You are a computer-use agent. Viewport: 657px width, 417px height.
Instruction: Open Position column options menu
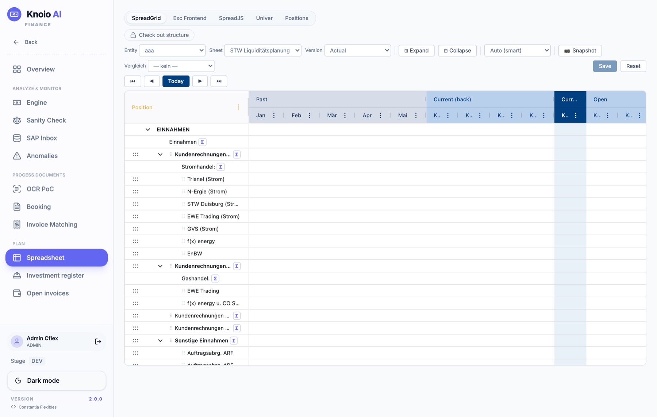pos(238,107)
